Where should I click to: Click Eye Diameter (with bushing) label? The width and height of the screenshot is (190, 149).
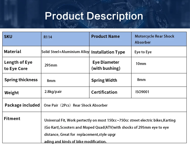tap(106, 65)
